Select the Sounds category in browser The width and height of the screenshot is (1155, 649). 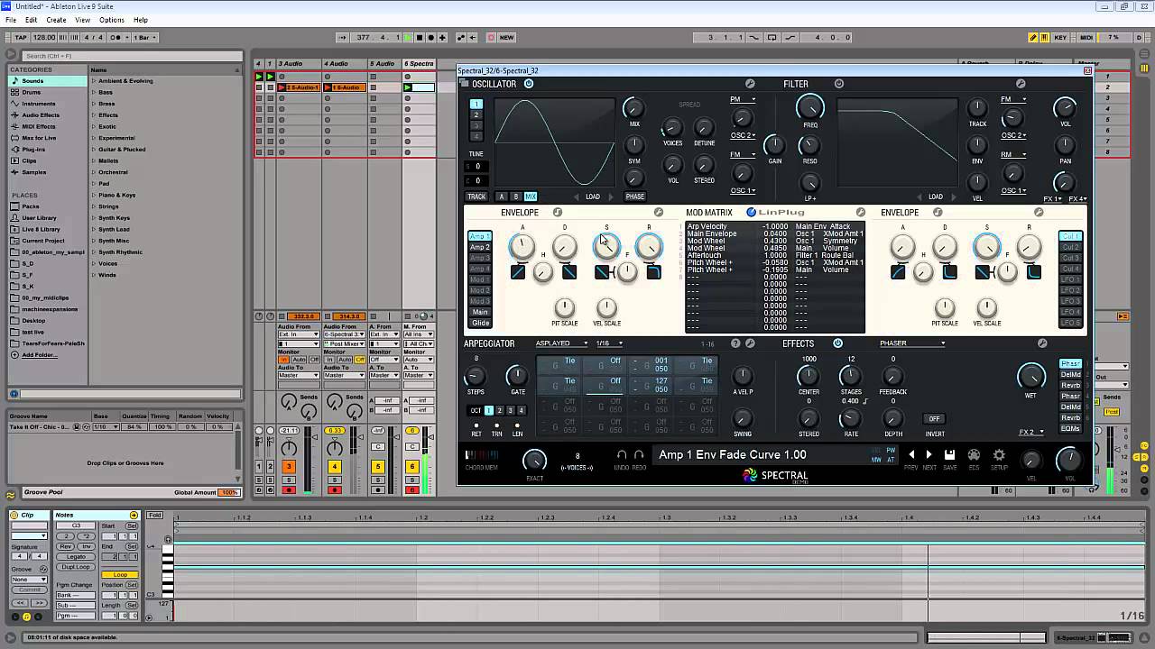pos(49,80)
